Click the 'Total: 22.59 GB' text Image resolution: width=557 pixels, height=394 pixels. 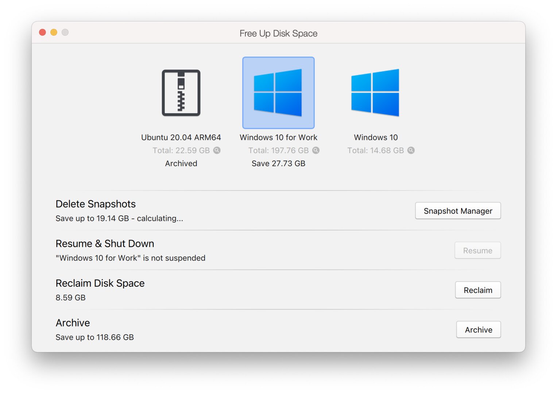(x=181, y=150)
